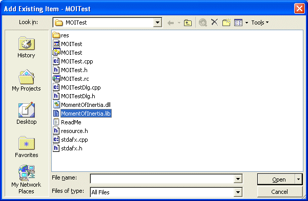Expand the File name dropdown arrow
Image resolution: width=308 pixels, height=201 pixels.
tap(238, 179)
